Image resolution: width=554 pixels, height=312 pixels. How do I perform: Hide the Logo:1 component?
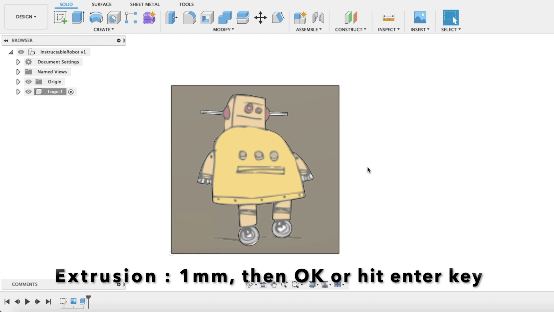point(28,92)
